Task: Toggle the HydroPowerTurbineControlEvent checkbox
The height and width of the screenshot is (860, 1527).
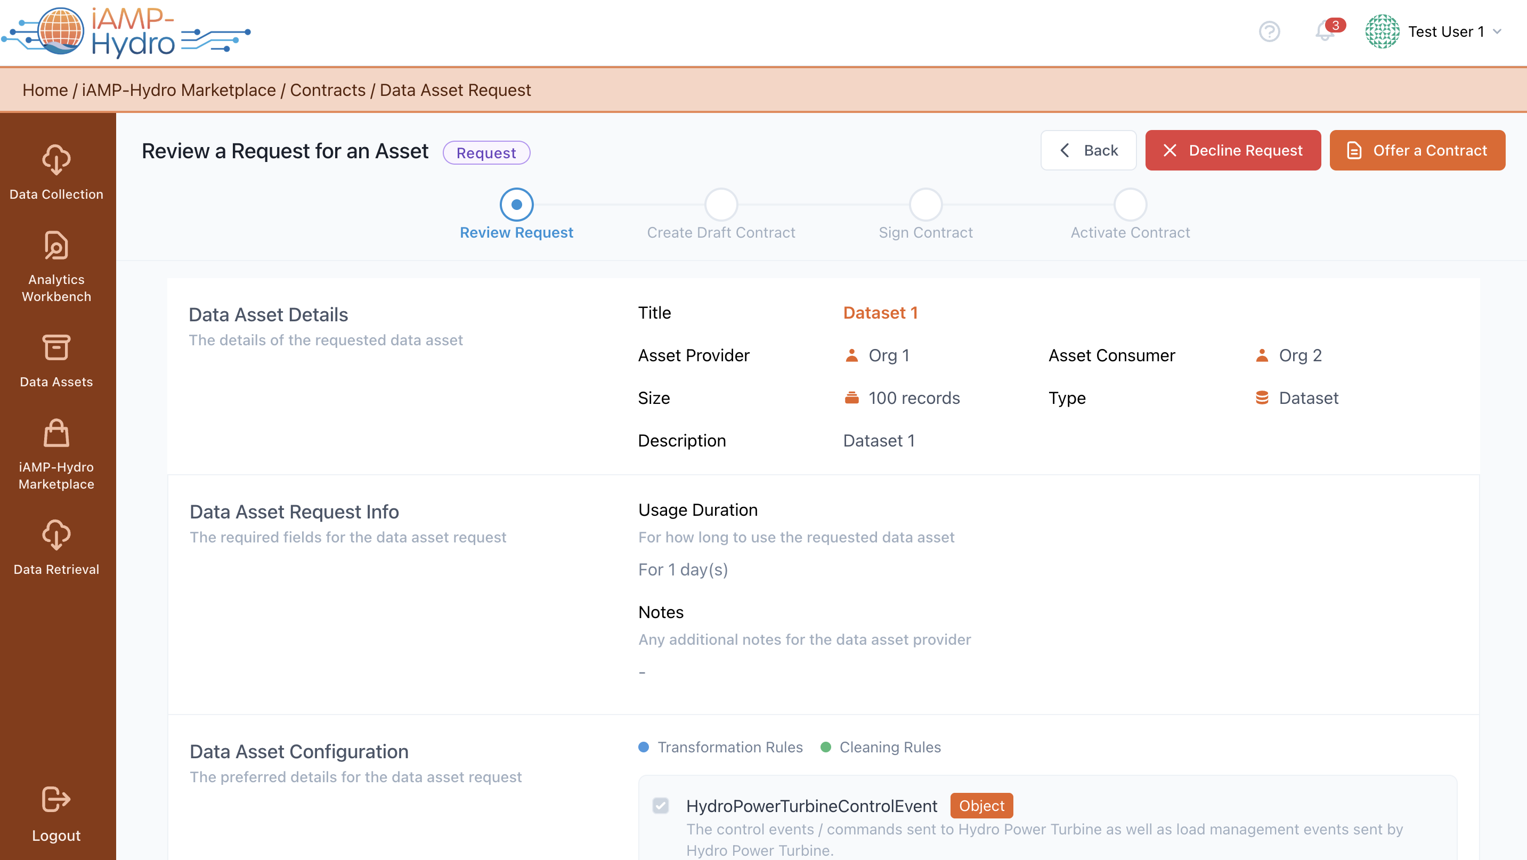Action: pos(660,806)
